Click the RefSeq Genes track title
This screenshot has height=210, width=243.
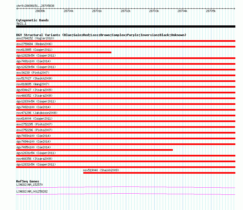[28, 181]
